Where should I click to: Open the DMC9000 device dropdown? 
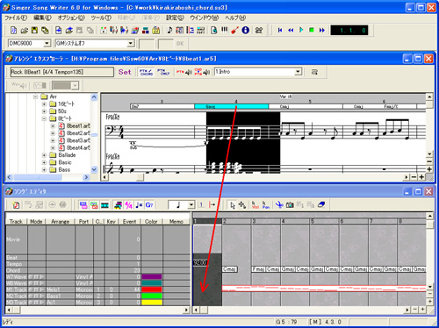point(47,44)
